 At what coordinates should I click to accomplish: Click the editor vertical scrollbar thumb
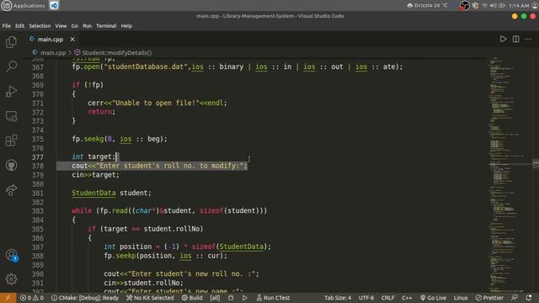(536, 163)
